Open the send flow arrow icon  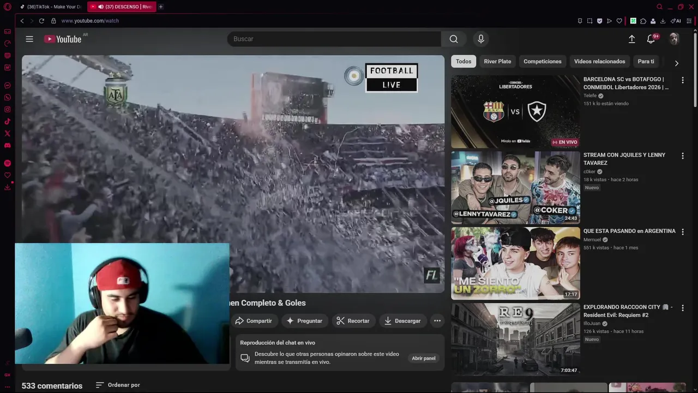[609, 21]
